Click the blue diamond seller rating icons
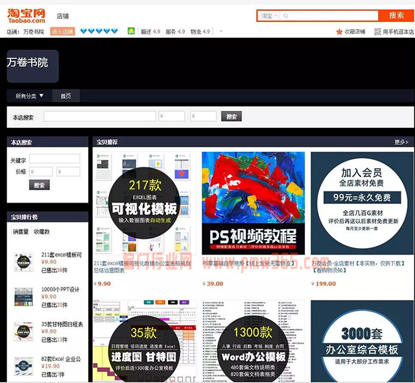The height and width of the screenshot is (383, 415). 99,31
